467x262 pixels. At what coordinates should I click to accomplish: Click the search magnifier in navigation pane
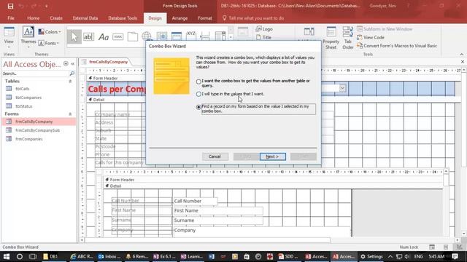tap(72, 74)
